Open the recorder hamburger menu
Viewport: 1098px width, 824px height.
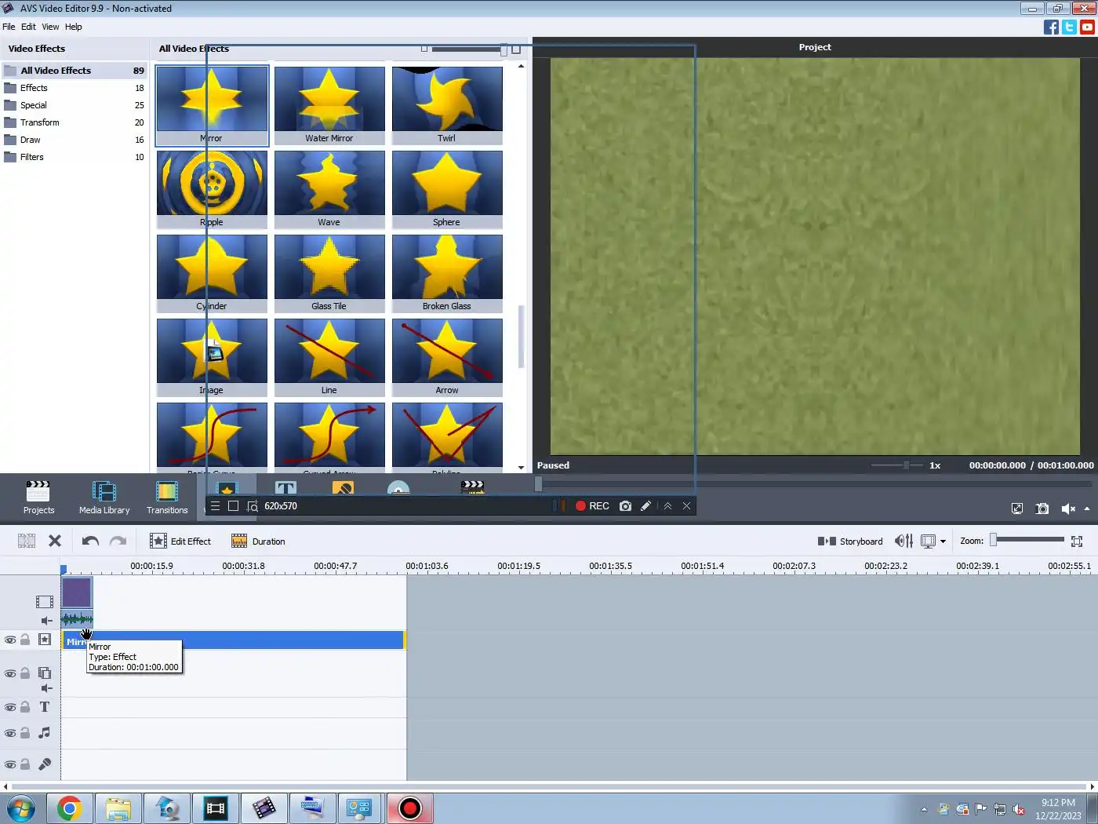[215, 506]
